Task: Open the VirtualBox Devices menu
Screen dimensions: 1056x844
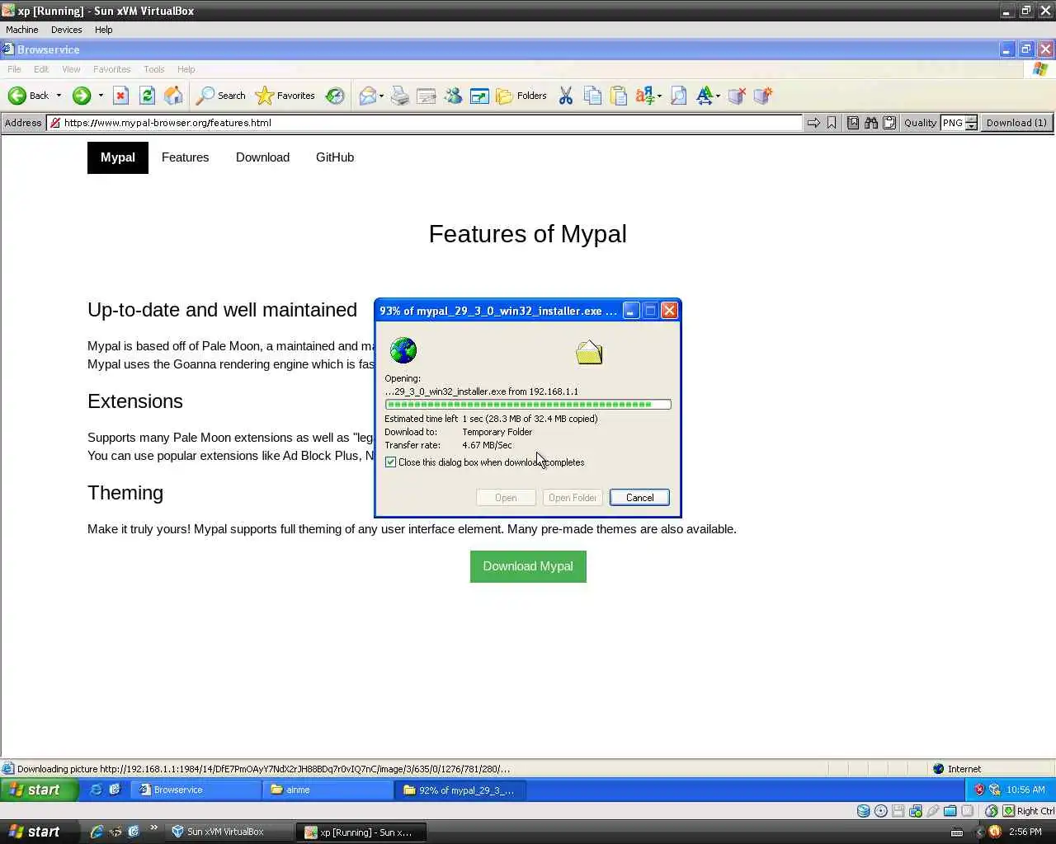Action: (66, 30)
